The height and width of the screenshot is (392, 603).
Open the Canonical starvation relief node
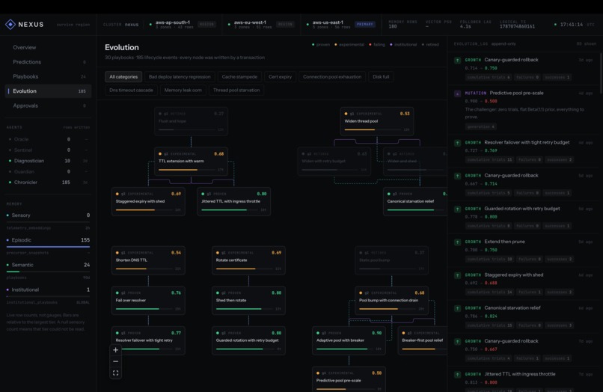[x=415, y=201]
